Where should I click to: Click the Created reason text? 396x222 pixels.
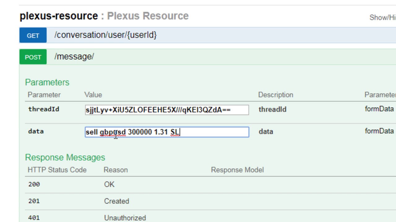pyautogui.click(x=116, y=201)
